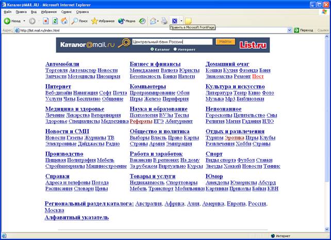Open the Россия regional link
The image size is (331, 240).
click(x=257, y=204)
